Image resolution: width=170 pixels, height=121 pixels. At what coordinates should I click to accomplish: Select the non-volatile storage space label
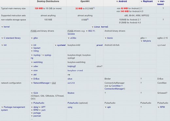13,20
